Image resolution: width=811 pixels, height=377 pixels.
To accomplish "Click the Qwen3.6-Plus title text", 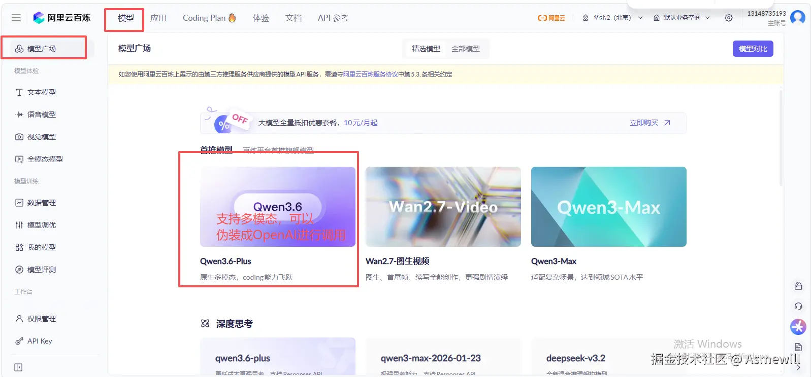I will point(225,261).
